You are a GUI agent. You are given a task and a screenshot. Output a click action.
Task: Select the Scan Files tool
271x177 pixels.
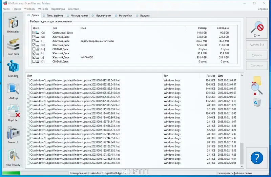tap(13, 46)
